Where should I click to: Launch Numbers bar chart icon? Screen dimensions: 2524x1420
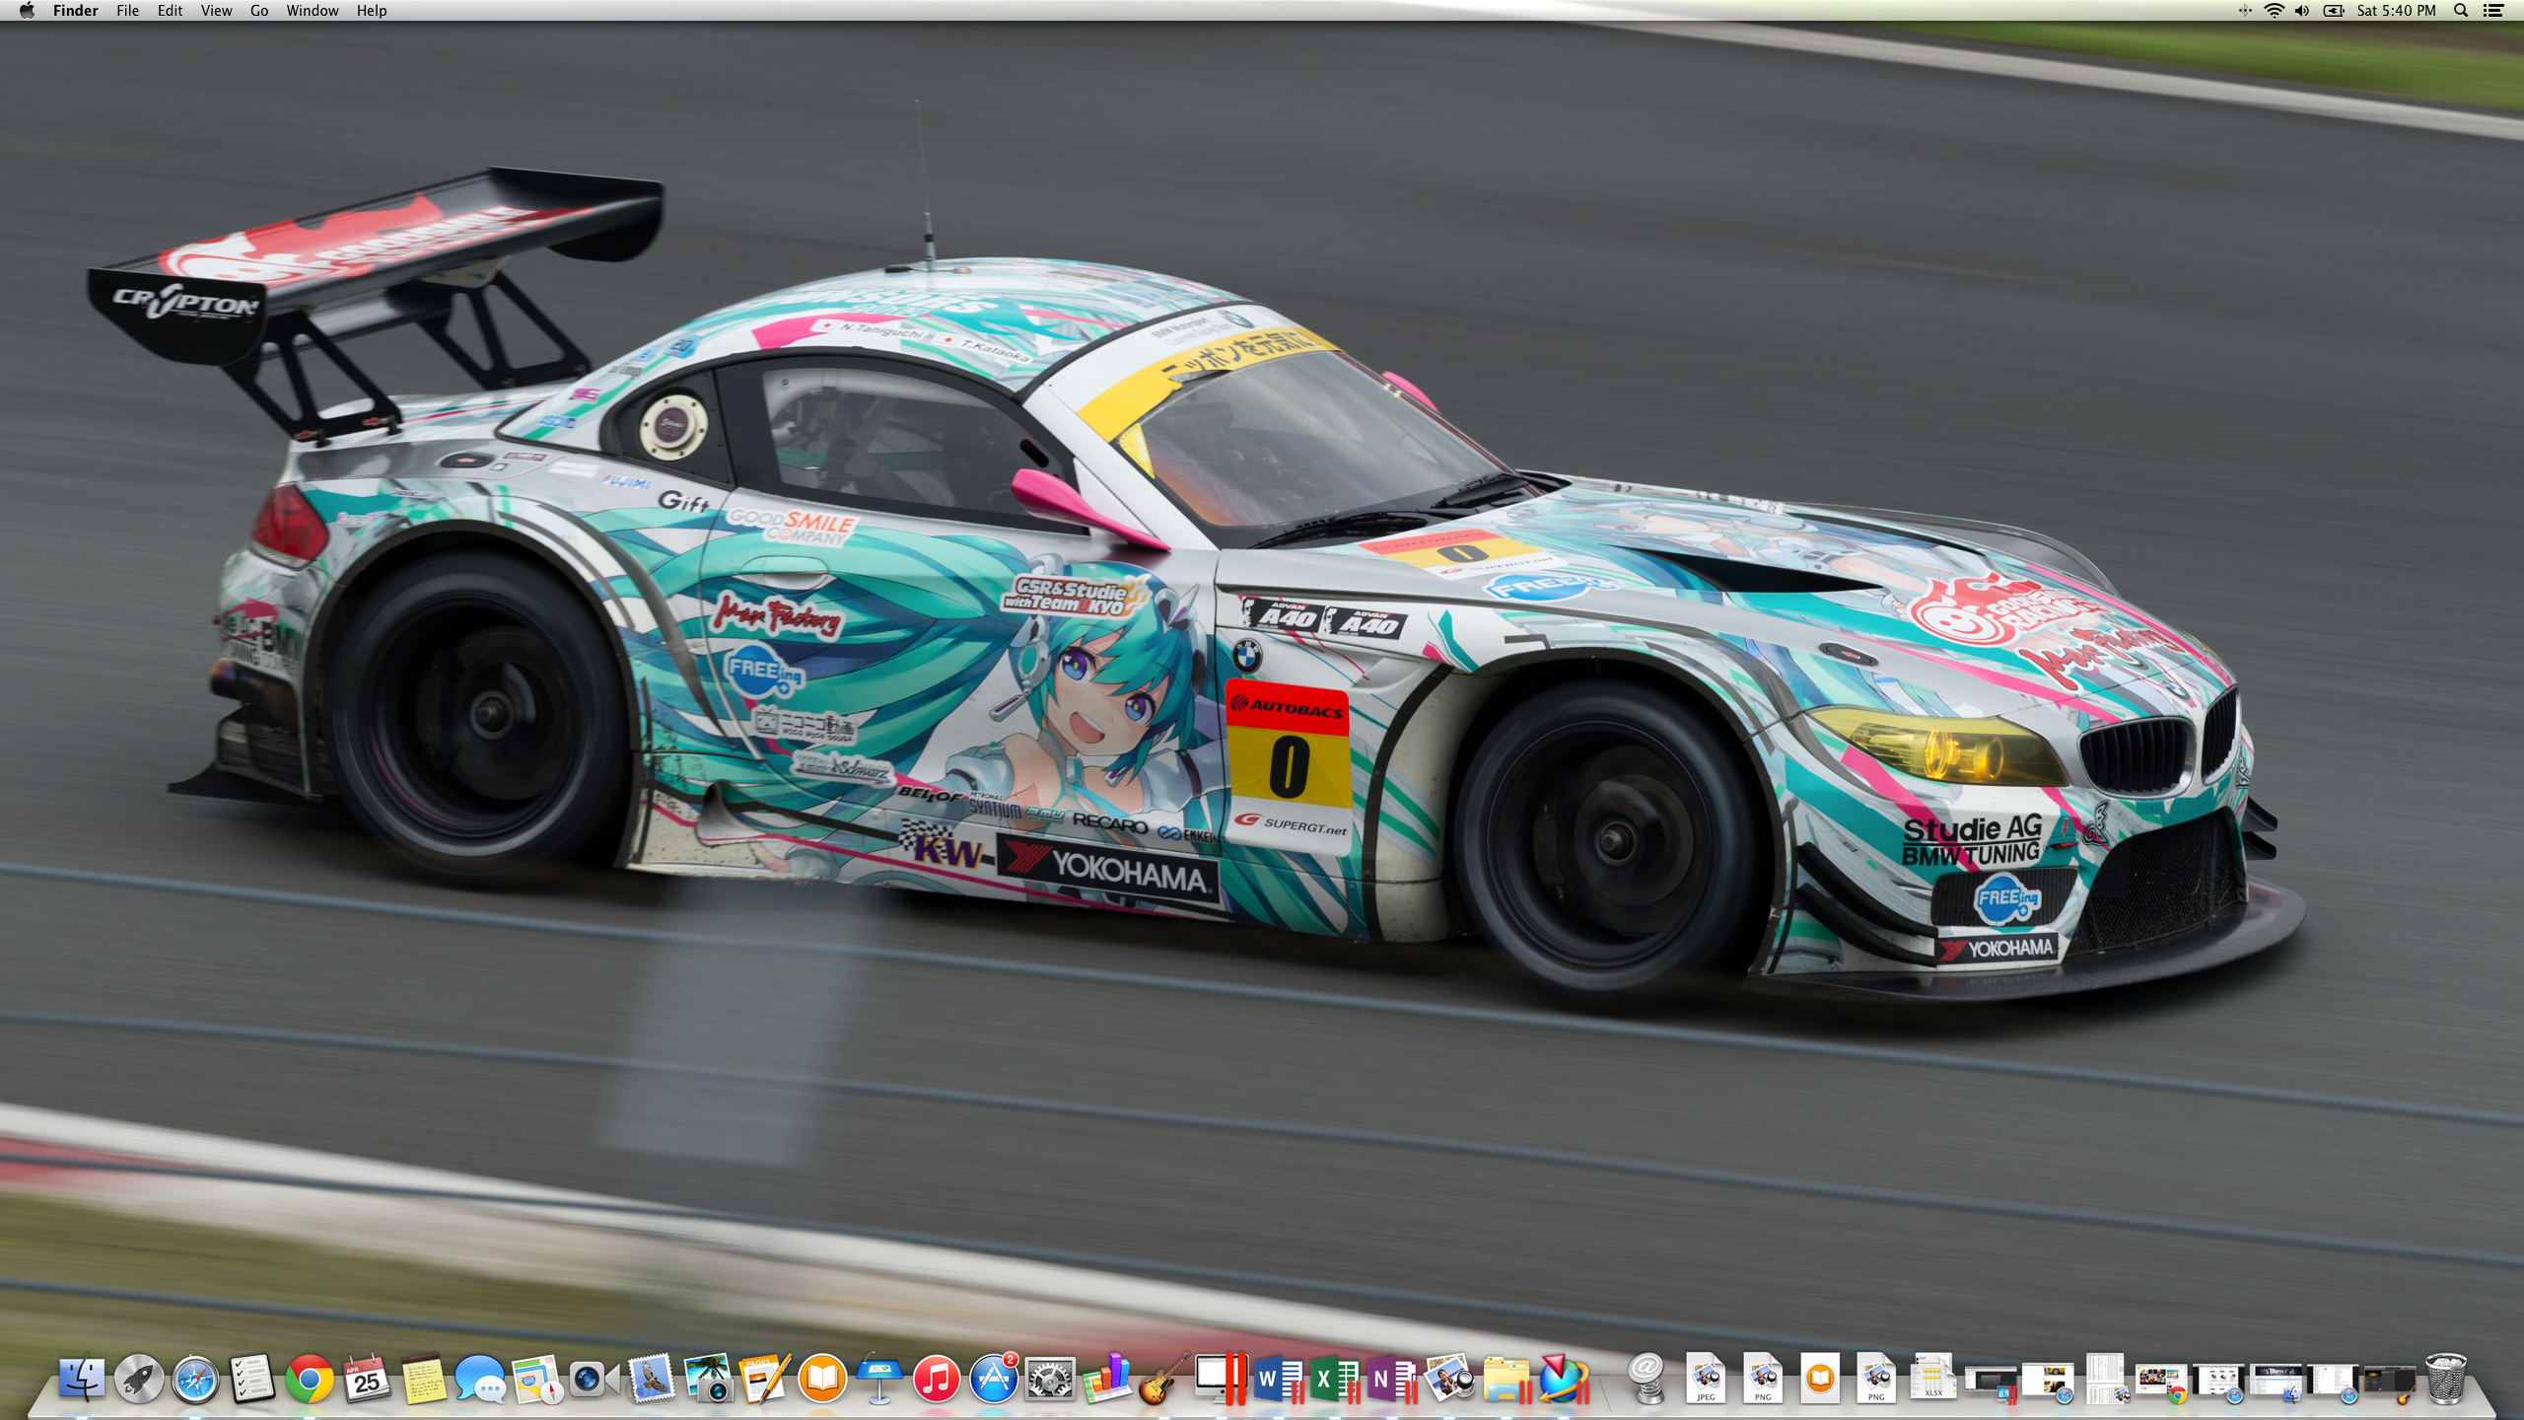(1107, 1378)
